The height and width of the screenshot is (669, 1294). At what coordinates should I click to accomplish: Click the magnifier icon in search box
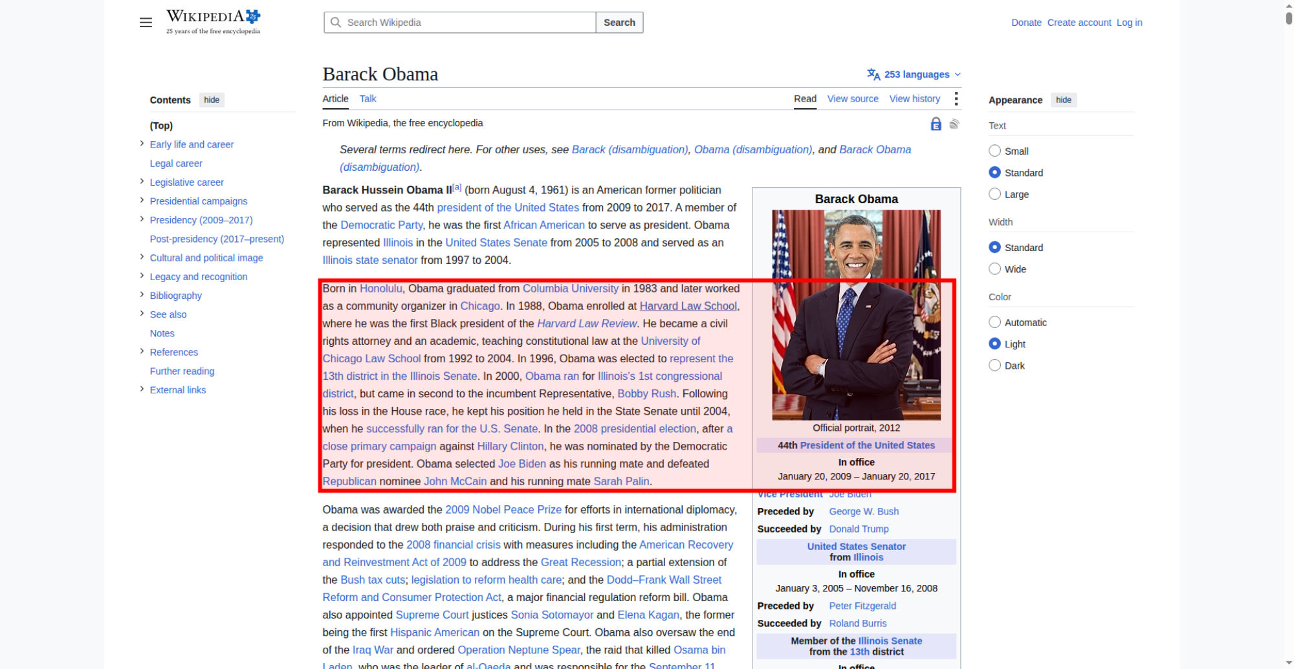coord(335,23)
